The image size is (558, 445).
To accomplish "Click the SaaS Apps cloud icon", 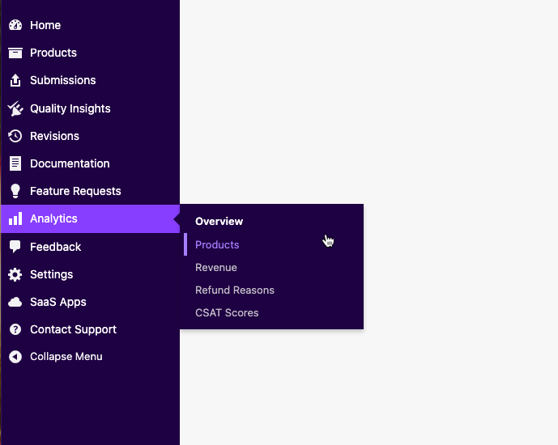I will tap(15, 302).
